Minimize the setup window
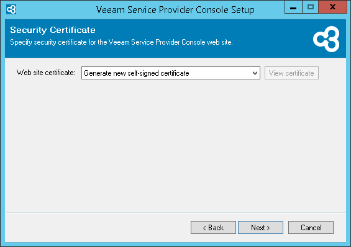This screenshot has height=247, width=351. pyautogui.click(x=293, y=7)
